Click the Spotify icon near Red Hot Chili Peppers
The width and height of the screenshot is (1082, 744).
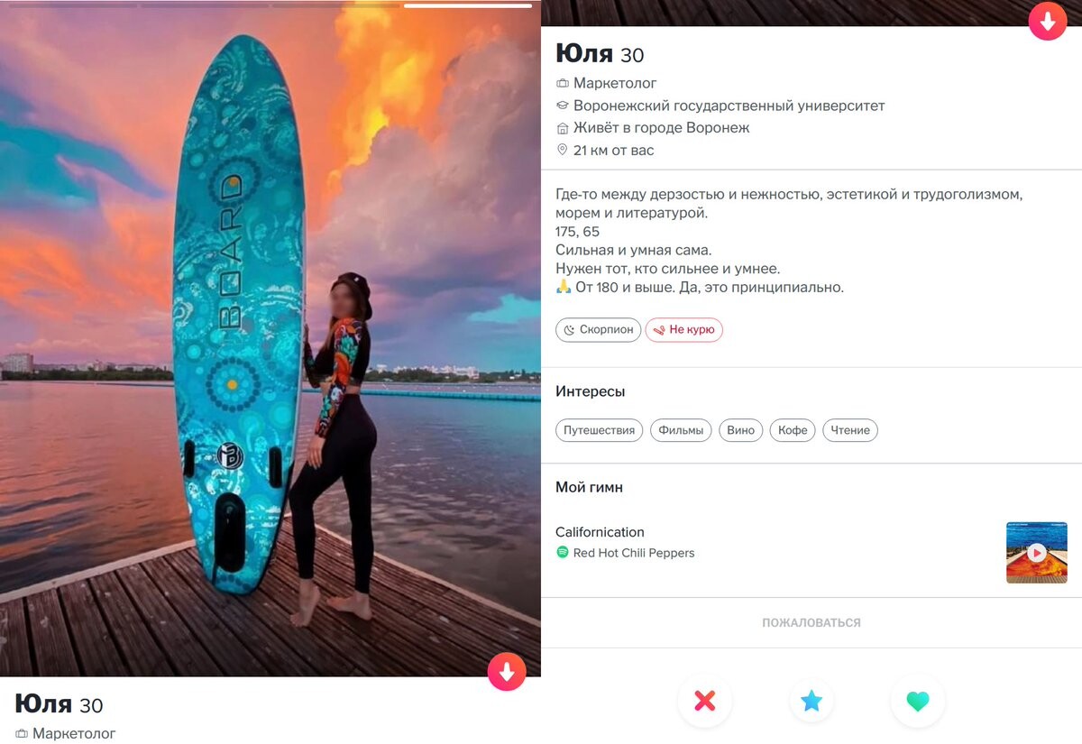[x=563, y=552]
